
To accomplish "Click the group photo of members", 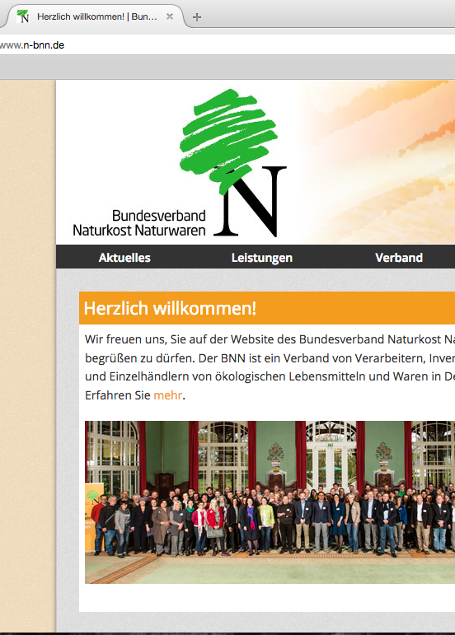I will click(270, 502).
